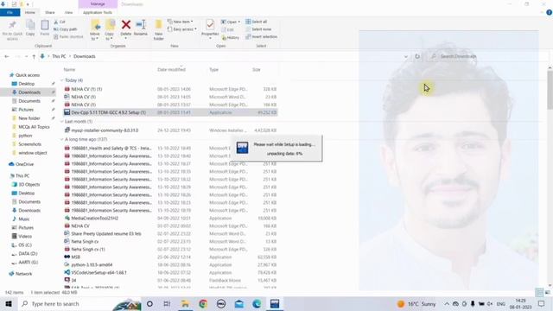Open the Open button dropdown in ribbon
Image resolution: width=553 pixels, height=311 pixels.
tap(231, 22)
